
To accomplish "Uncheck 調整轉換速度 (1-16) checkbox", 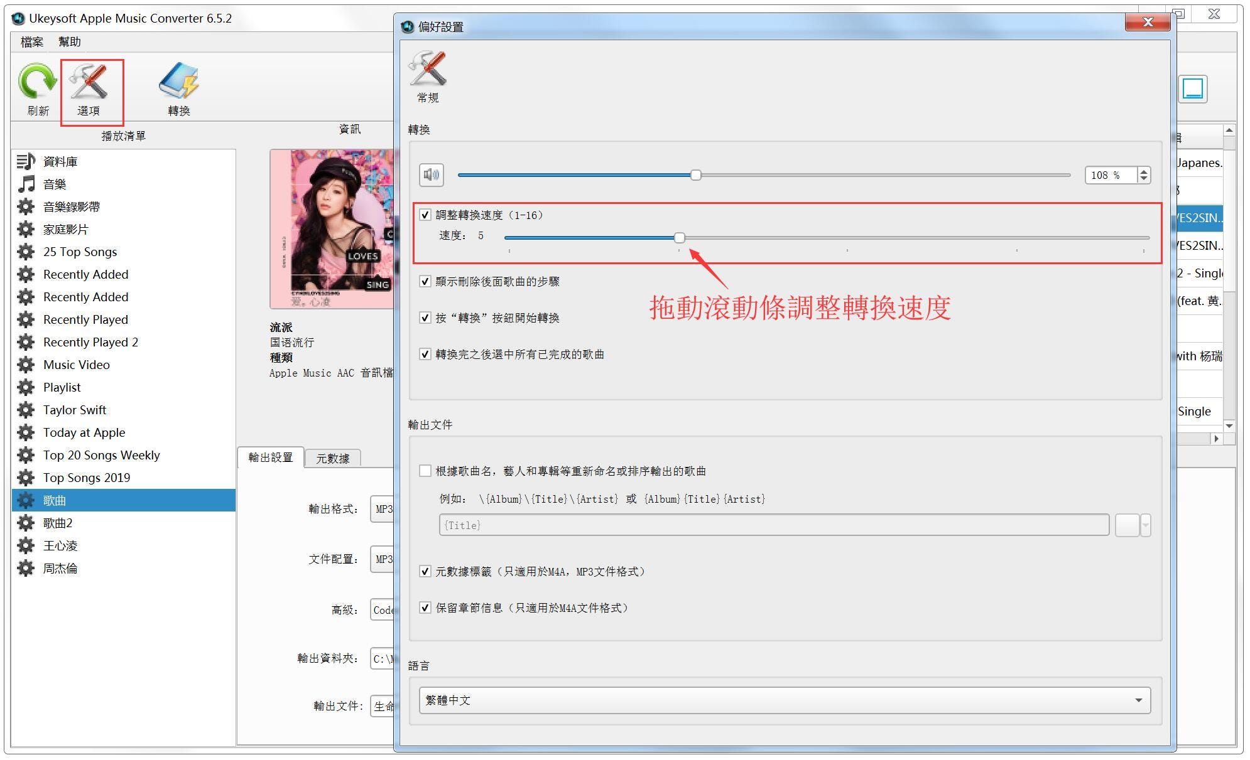I will (x=425, y=215).
